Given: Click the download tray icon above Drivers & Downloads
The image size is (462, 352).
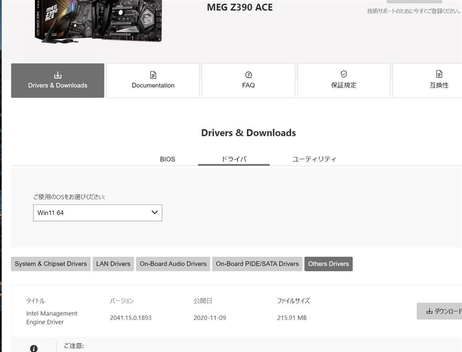Looking at the screenshot, I should click(x=58, y=75).
